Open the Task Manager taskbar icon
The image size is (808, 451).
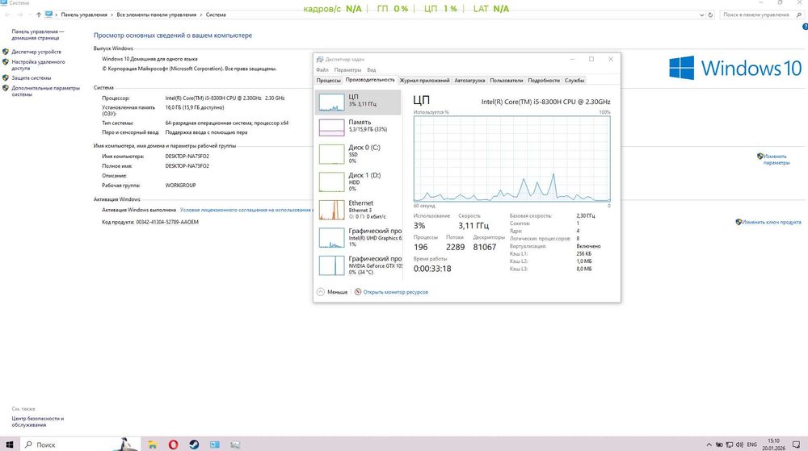(235, 445)
